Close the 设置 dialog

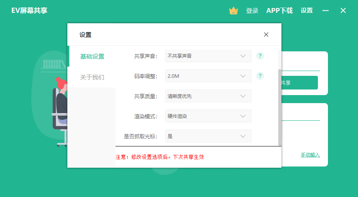coord(266,35)
